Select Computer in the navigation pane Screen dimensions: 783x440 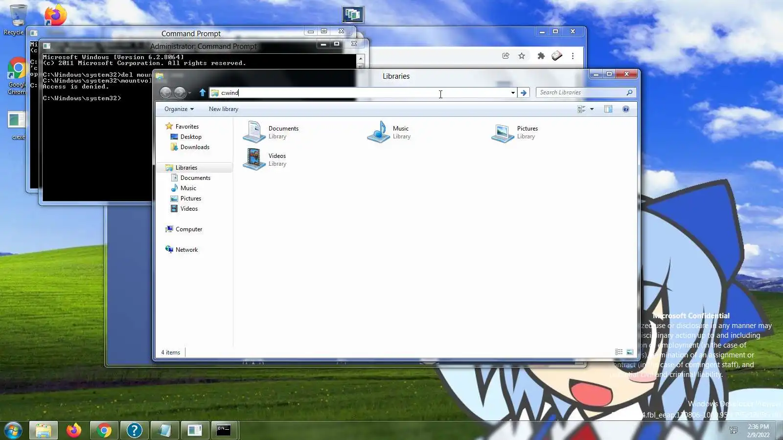click(x=189, y=229)
